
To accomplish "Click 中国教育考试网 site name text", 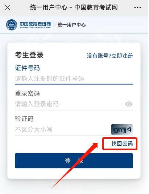I will 35,24.
